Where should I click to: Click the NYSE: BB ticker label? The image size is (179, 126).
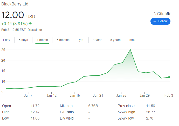[162, 13]
